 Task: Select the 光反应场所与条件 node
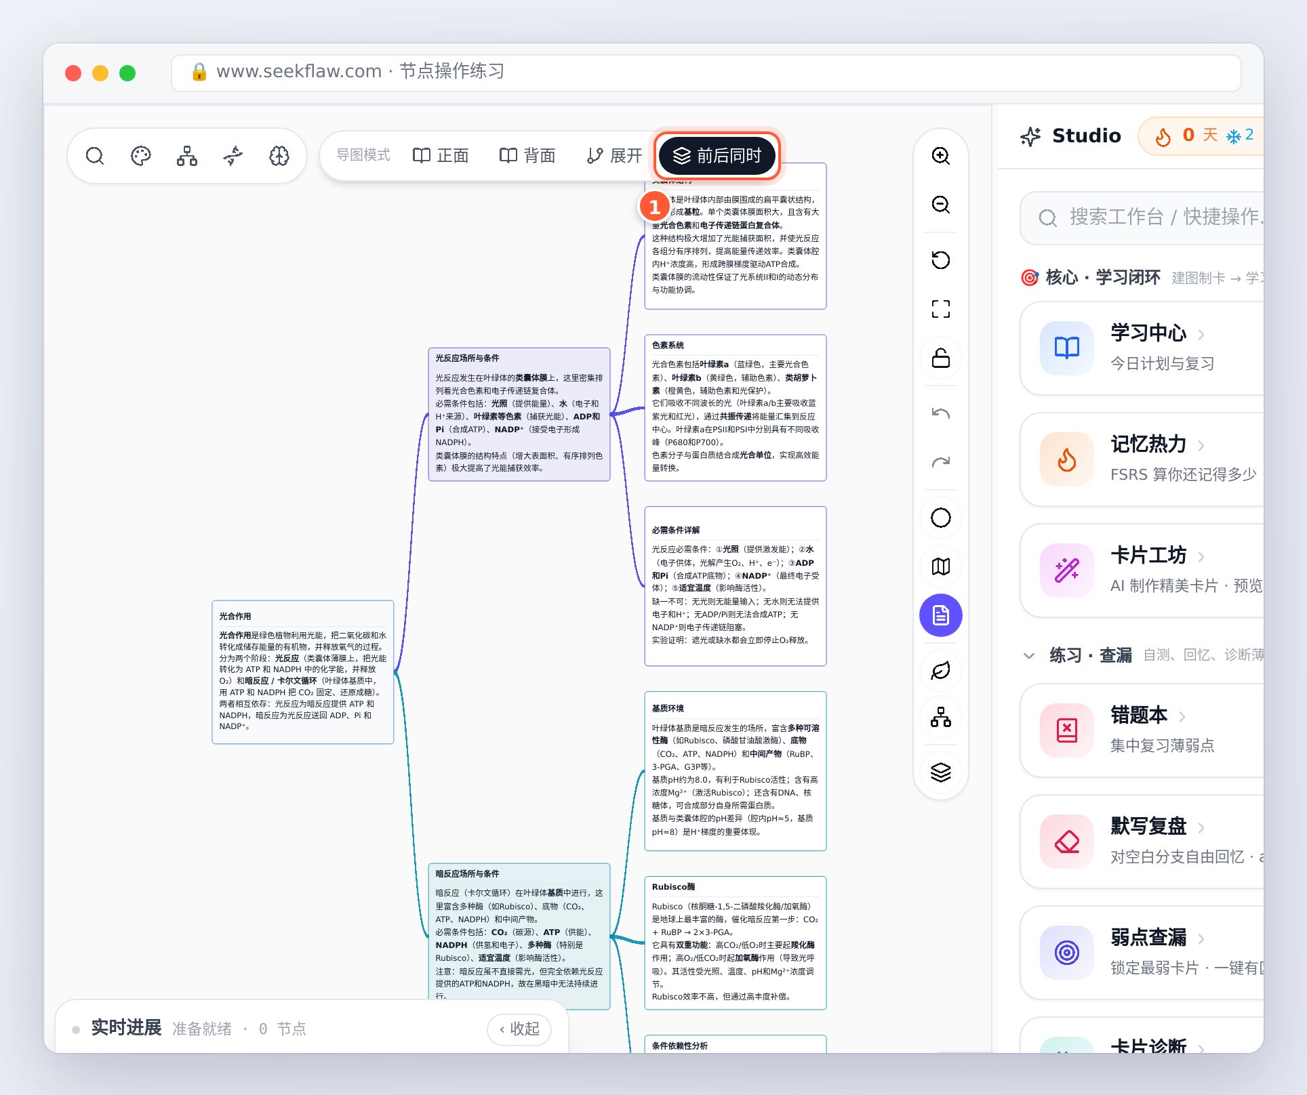[519, 415]
